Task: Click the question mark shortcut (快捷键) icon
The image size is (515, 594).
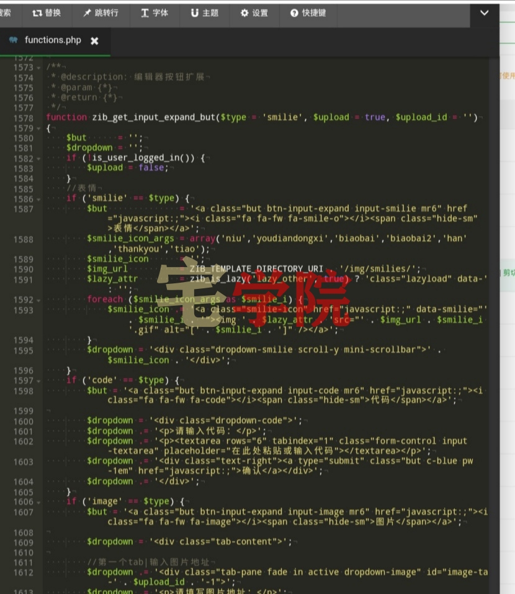Action: tap(294, 13)
